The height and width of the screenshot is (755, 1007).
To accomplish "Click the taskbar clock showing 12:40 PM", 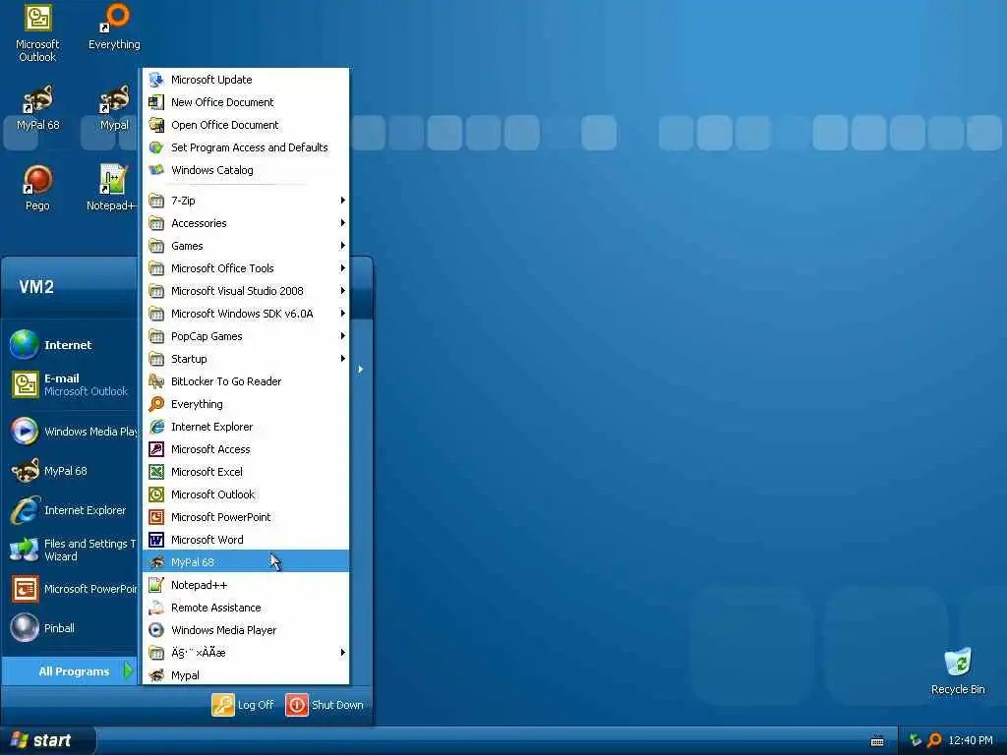I will (x=971, y=740).
